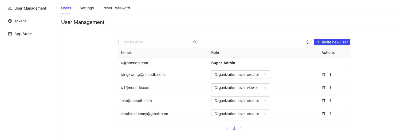Open three-dot menu for airtable.dummy@gmail.com
This screenshot has height=138, width=397.
[x=331, y=114]
